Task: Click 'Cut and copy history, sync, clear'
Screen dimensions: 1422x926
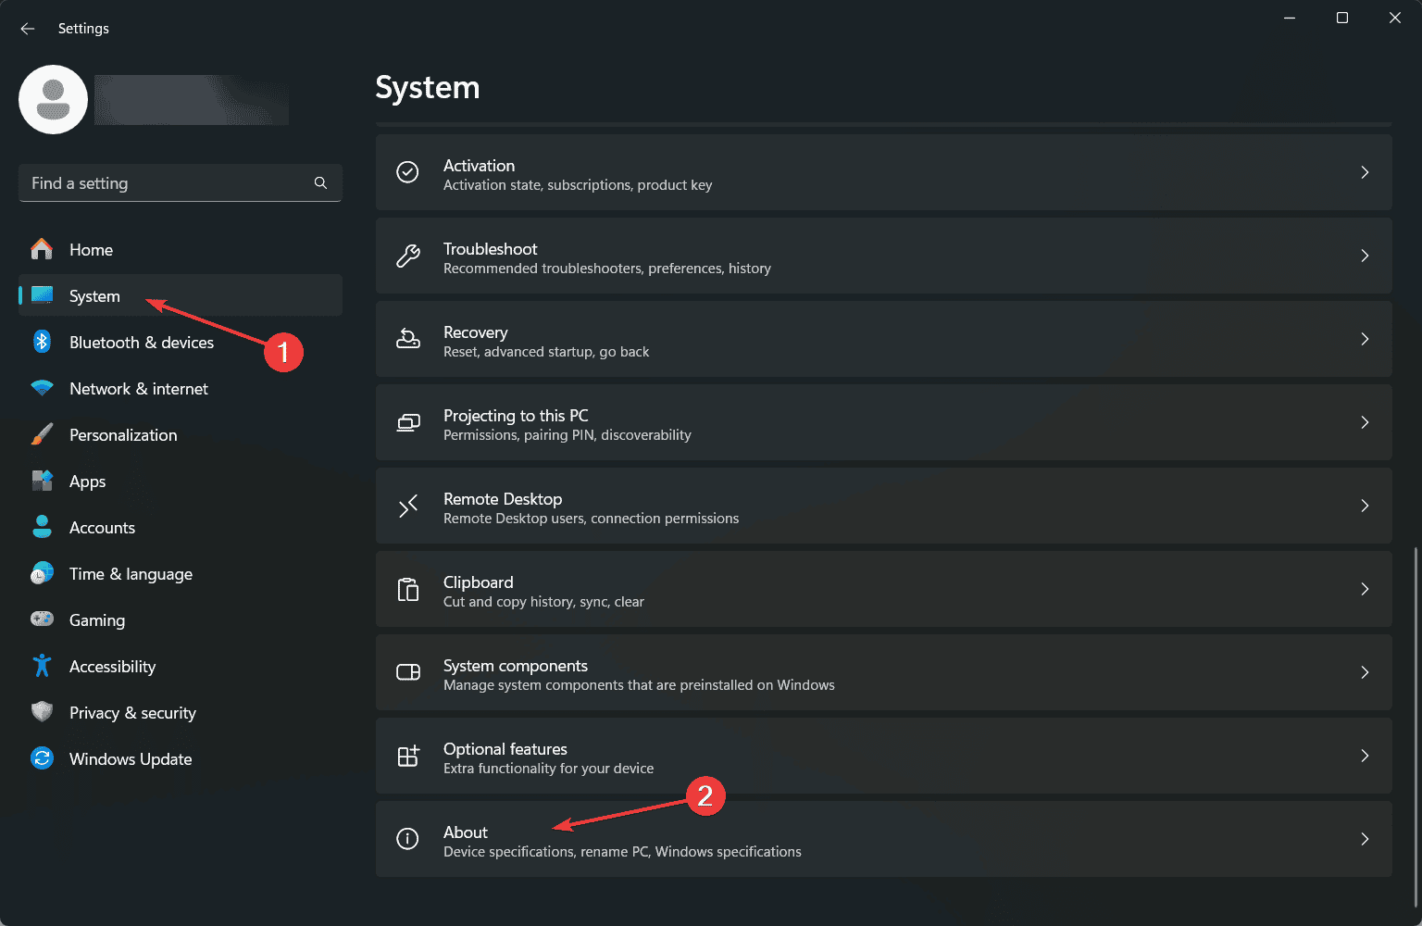Action: click(543, 602)
